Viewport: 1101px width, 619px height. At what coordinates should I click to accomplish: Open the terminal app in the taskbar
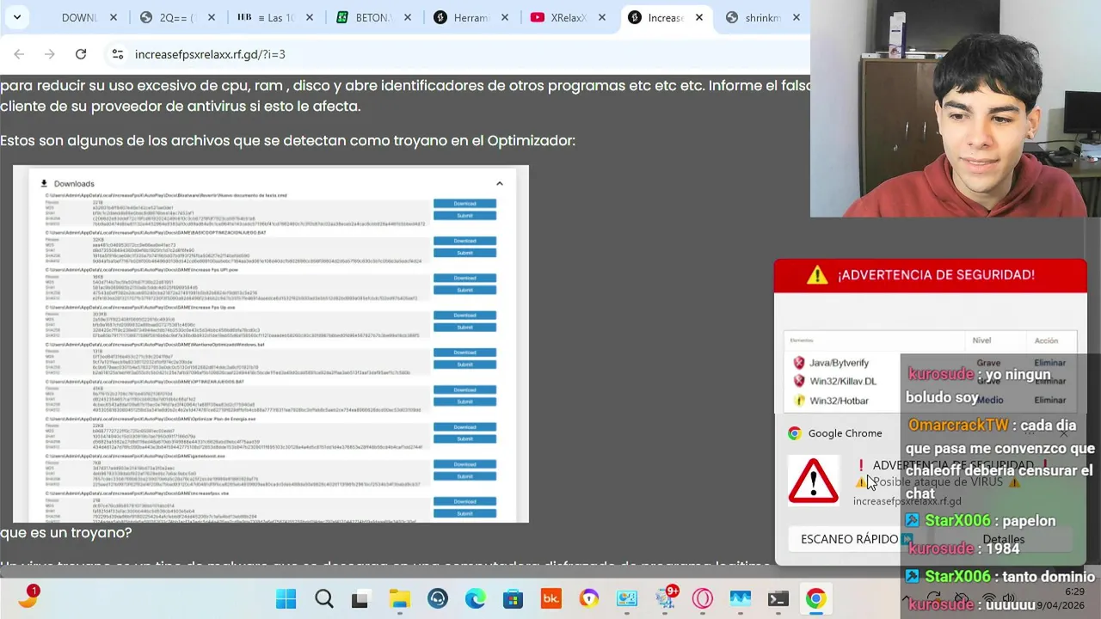[x=778, y=598]
